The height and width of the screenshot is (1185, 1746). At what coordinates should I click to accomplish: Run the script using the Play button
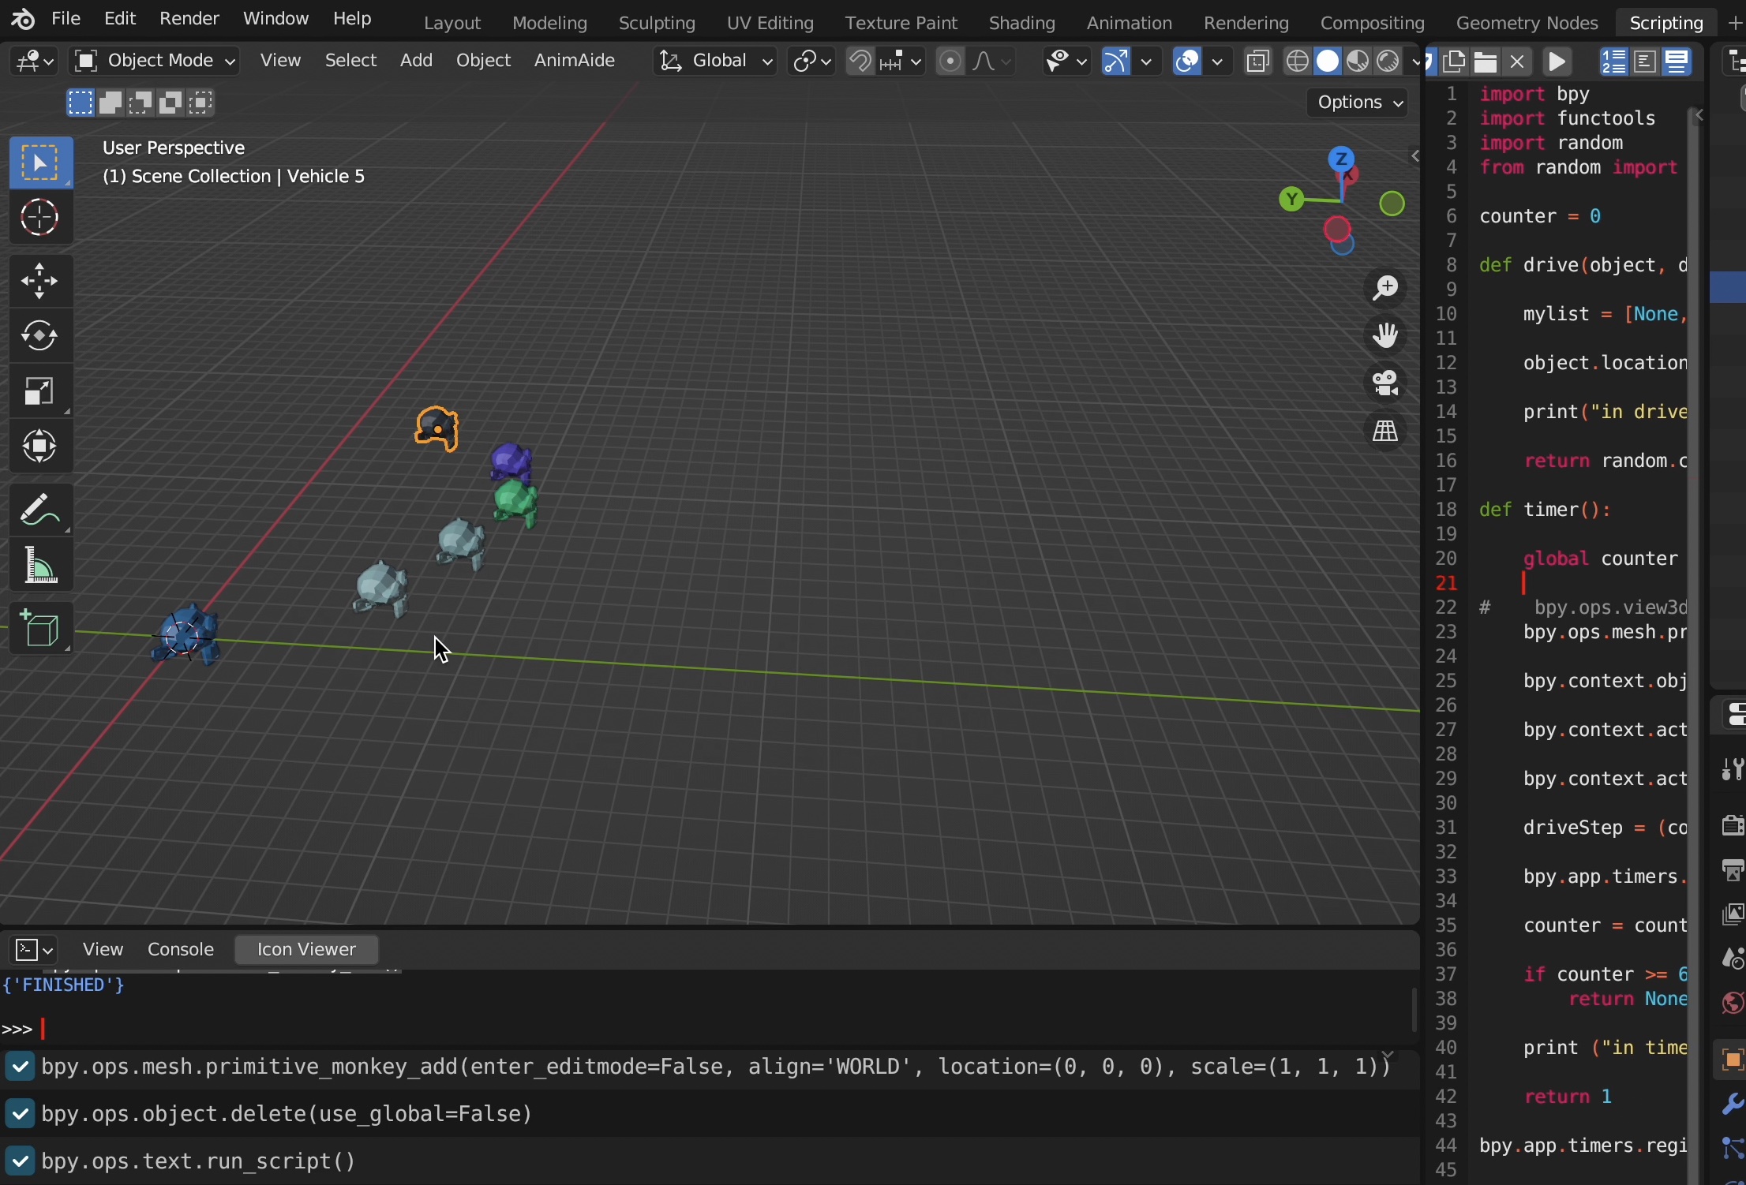point(1556,61)
